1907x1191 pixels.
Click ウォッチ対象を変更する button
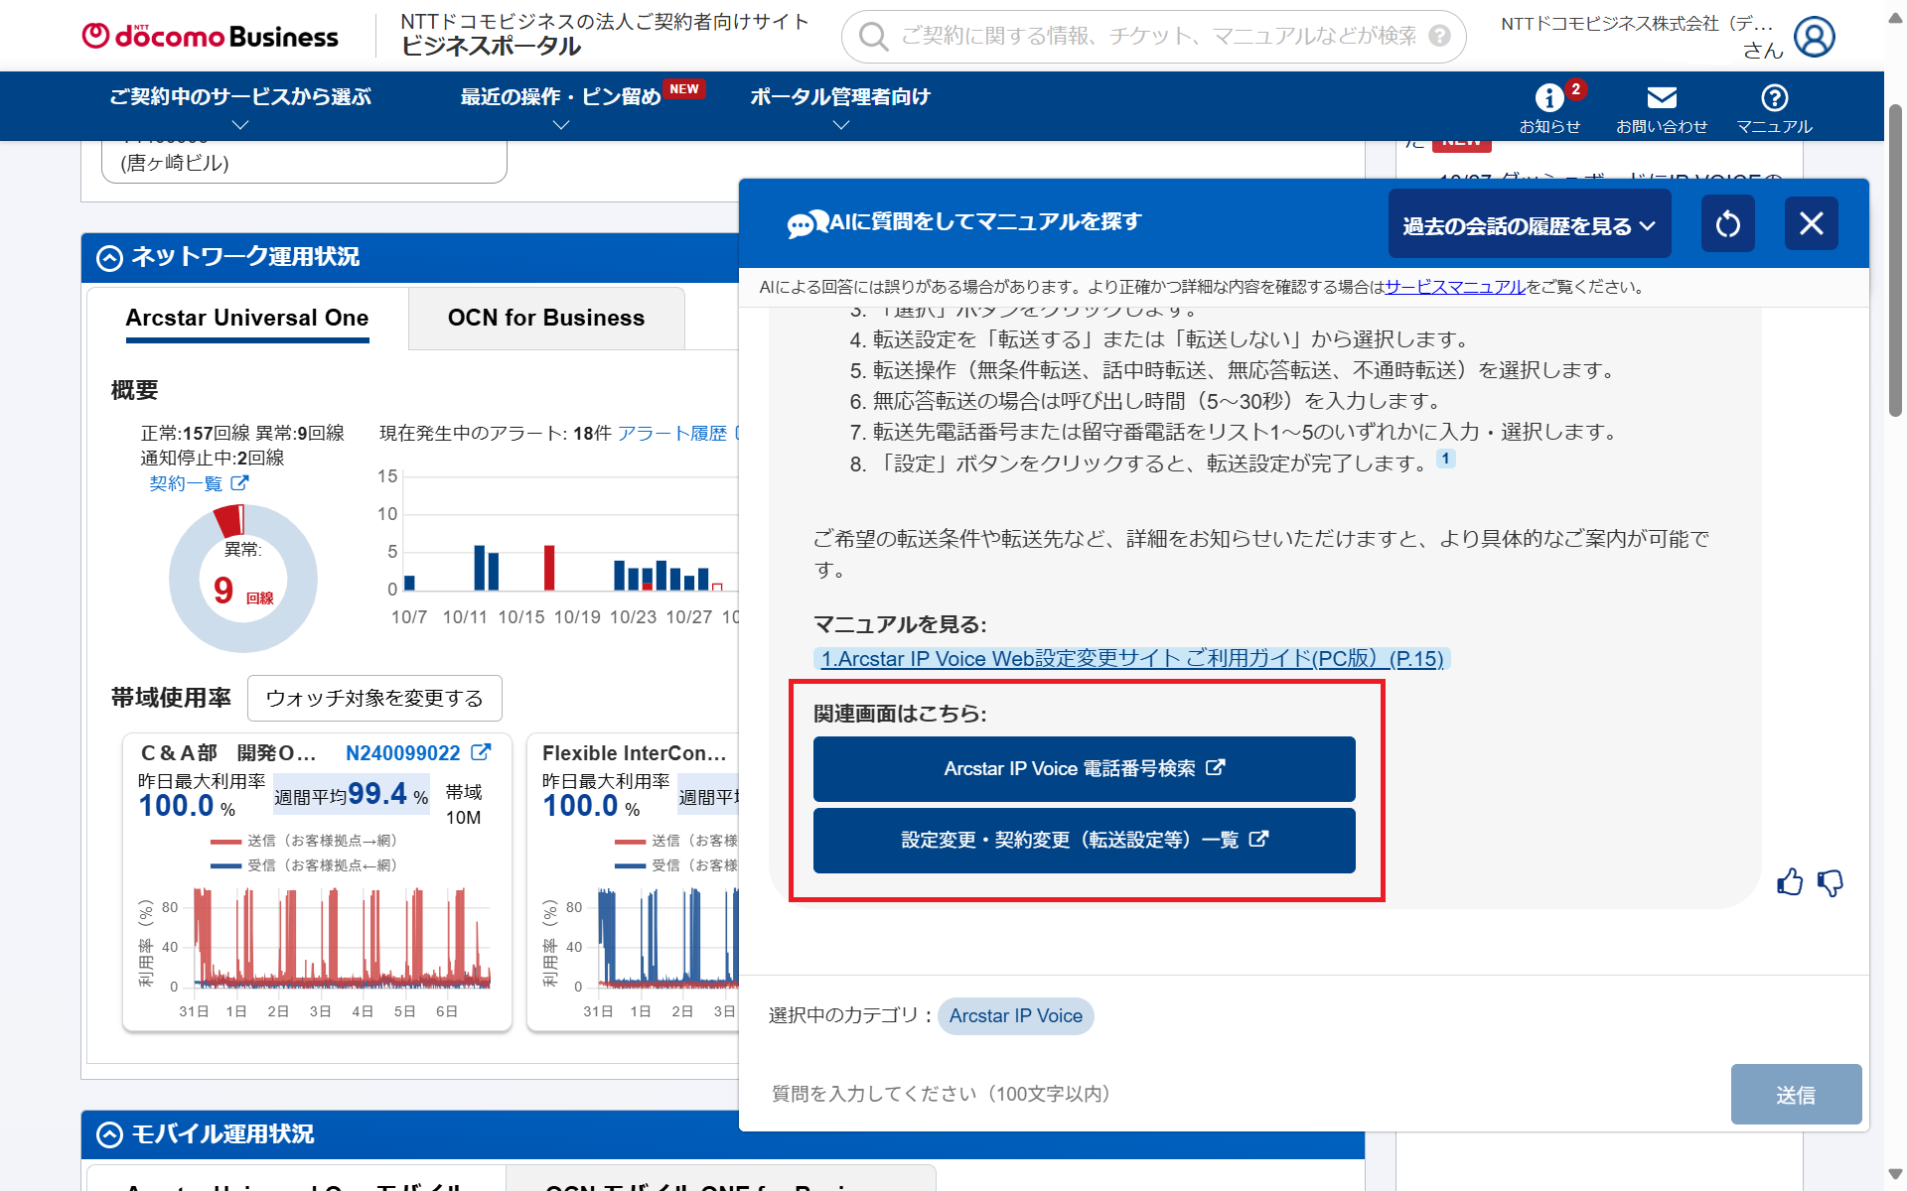374,699
